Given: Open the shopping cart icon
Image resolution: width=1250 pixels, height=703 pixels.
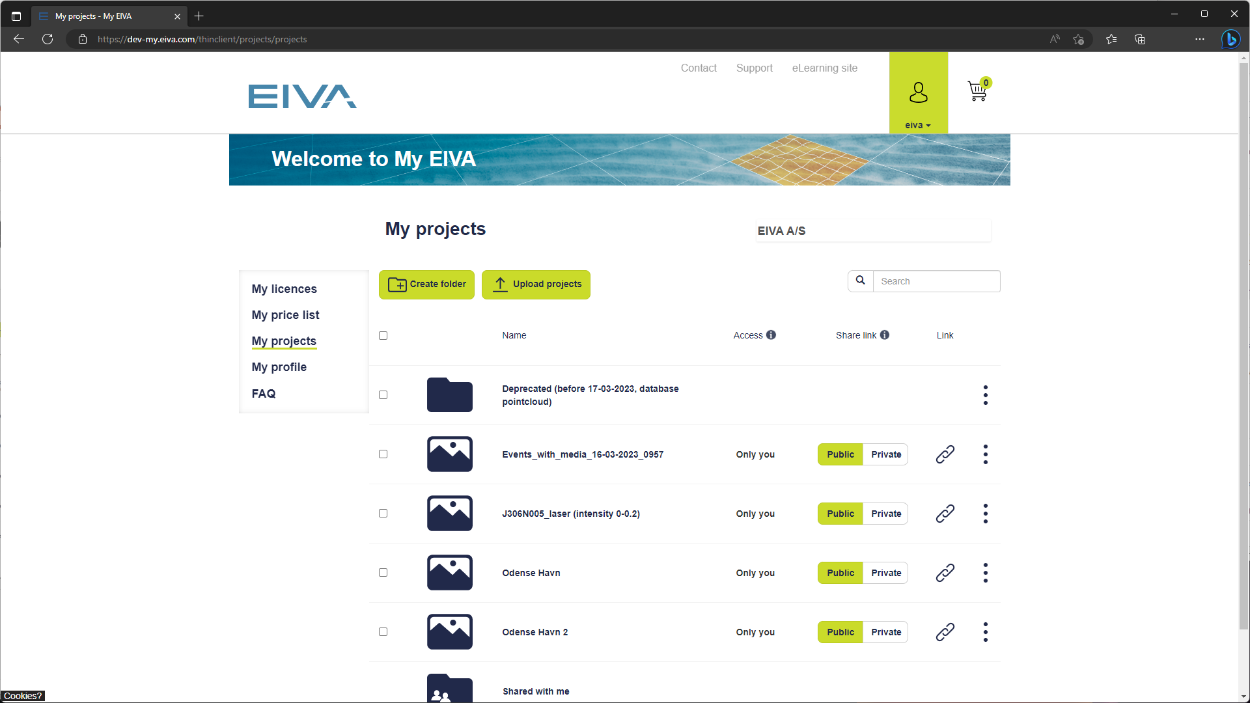Looking at the screenshot, I should point(977,91).
